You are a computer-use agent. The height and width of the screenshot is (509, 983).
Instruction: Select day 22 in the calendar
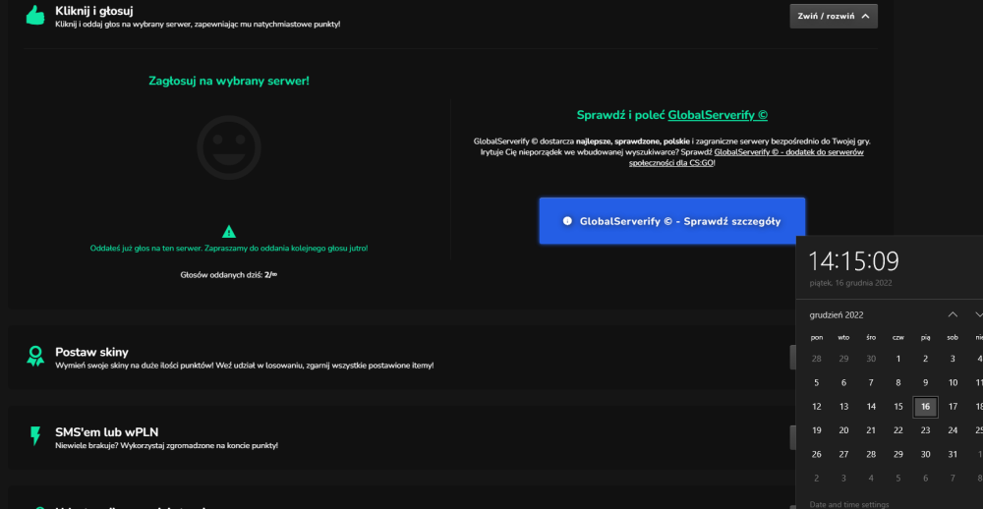(x=898, y=430)
